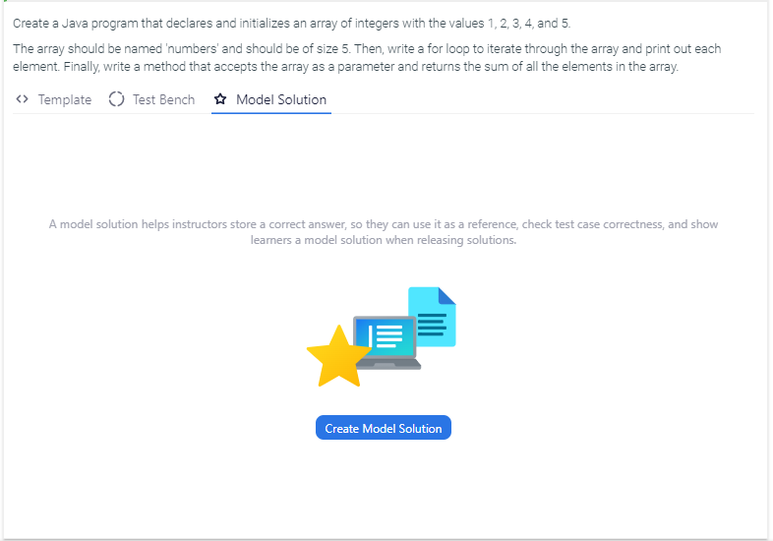Click the laptop graphic in the illustration
The image size is (773, 541).
(x=386, y=343)
